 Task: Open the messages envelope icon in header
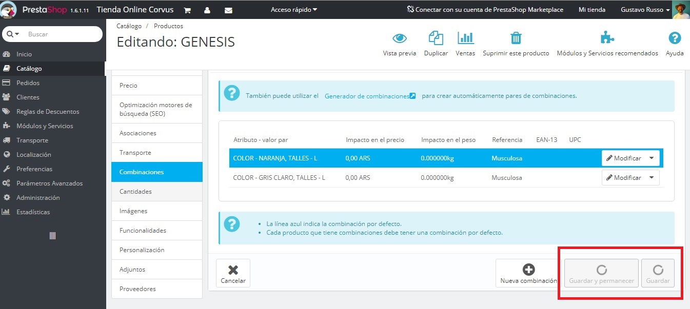228,10
